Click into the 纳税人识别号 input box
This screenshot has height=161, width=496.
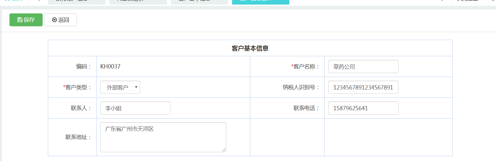363,87
